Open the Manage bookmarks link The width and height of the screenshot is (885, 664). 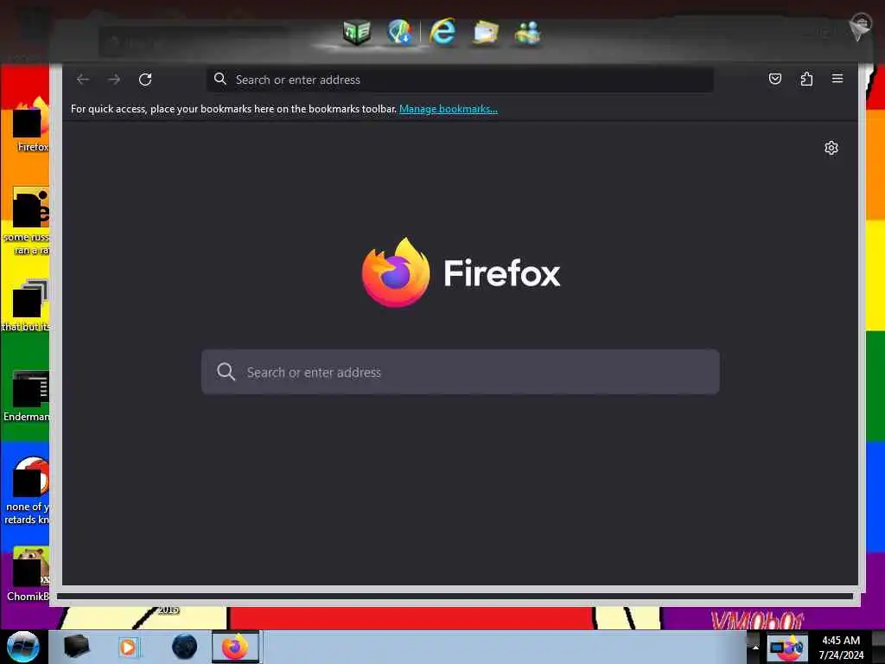(x=449, y=109)
